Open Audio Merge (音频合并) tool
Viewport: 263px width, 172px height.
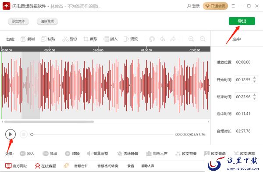point(81,166)
